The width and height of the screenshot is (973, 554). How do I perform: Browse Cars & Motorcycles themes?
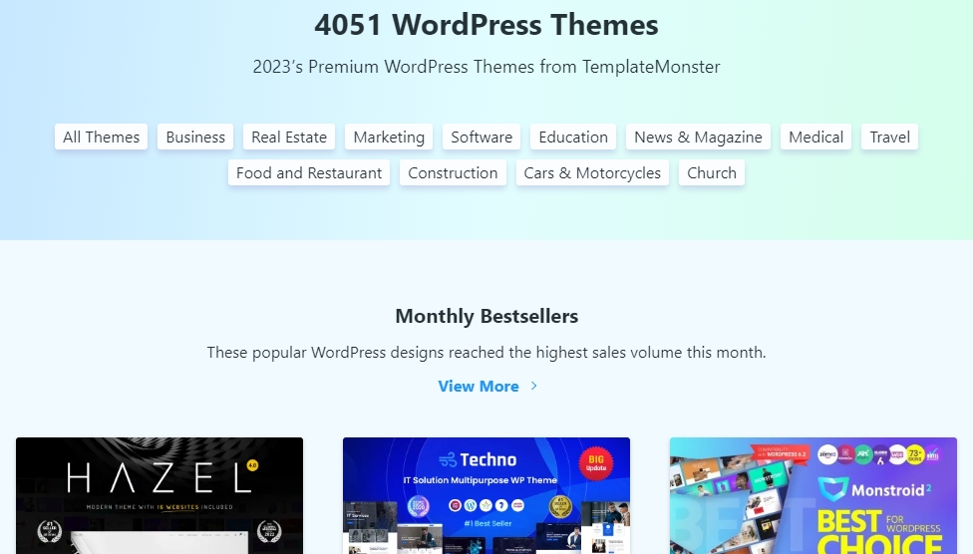592,173
